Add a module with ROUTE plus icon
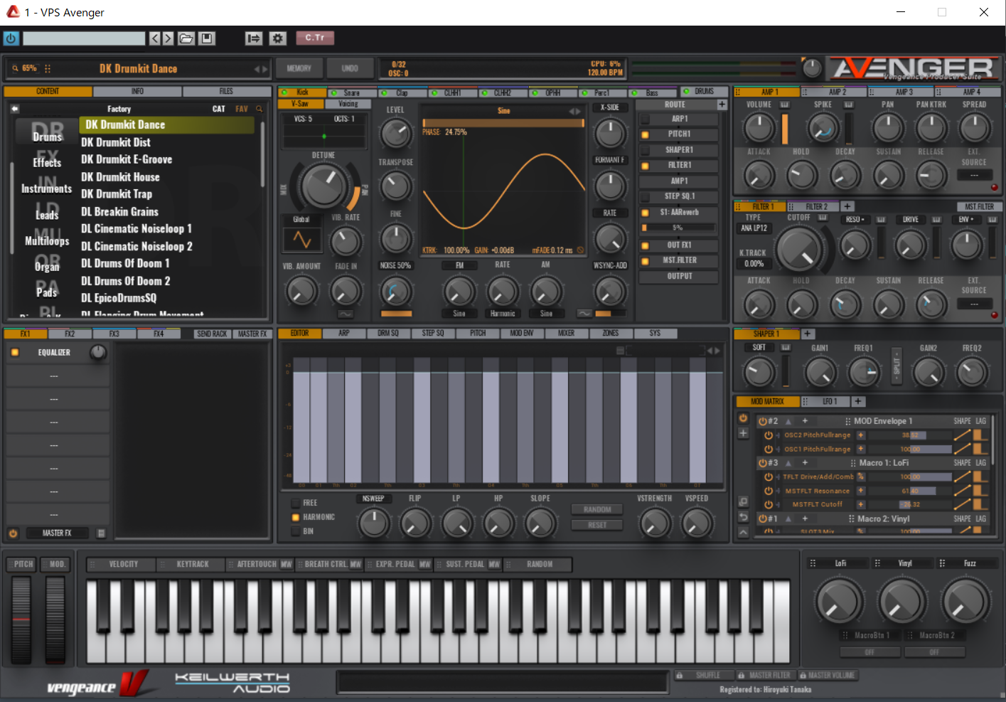1006x702 pixels. pos(722,105)
